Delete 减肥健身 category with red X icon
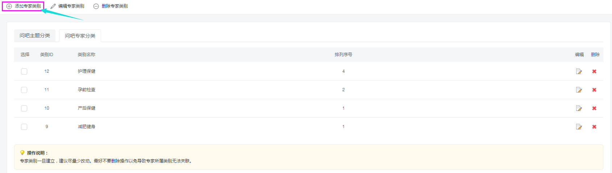The width and height of the screenshot is (612, 173). click(594, 127)
